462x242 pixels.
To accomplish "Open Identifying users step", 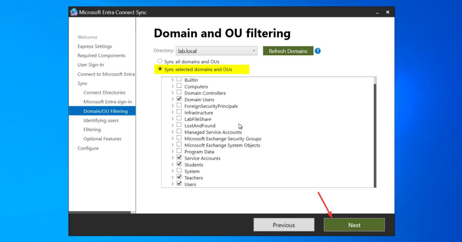I will (x=101, y=120).
